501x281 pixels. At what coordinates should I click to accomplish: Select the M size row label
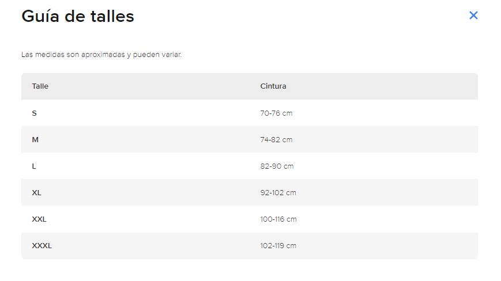pos(35,140)
